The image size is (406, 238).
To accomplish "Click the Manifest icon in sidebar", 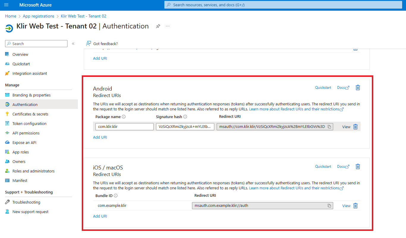I will 7,180.
